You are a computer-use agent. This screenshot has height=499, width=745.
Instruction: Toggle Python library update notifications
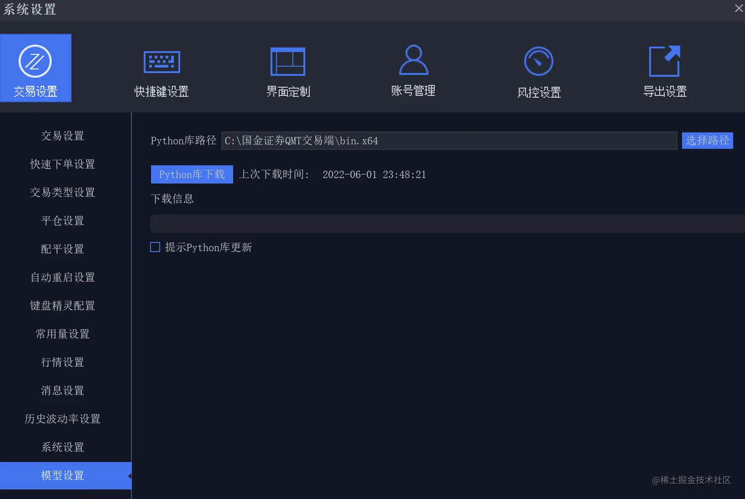[x=155, y=247]
